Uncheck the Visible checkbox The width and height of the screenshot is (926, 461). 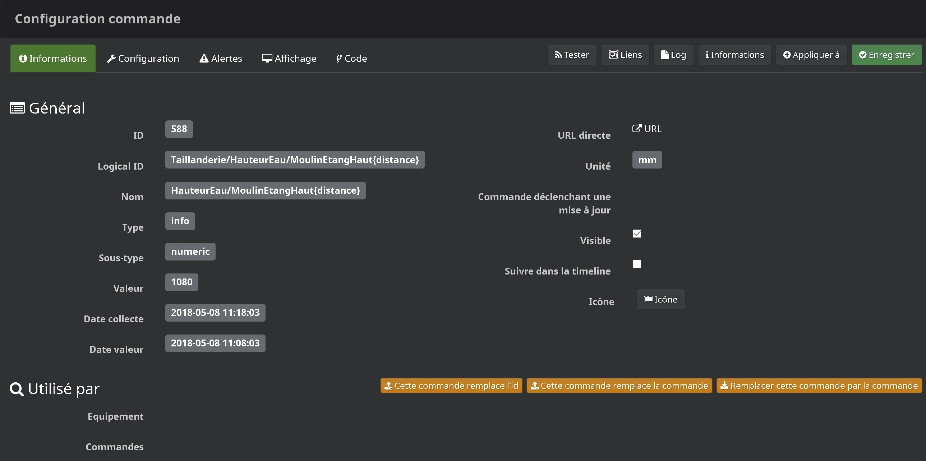coord(637,234)
